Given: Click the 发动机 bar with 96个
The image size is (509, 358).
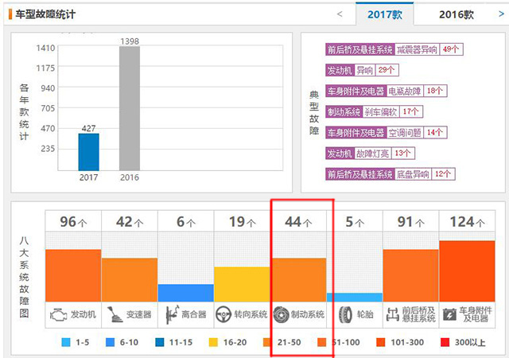Looking at the screenshot, I should pyautogui.click(x=73, y=275).
